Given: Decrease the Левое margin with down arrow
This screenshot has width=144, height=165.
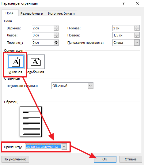Looking at the screenshot, I should click(x=56, y=36).
